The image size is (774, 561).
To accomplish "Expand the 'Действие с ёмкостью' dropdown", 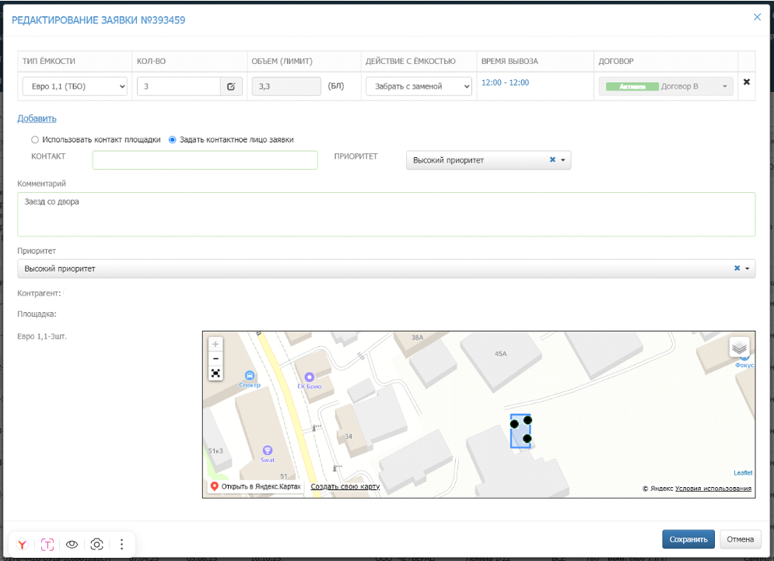I will (x=419, y=86).
